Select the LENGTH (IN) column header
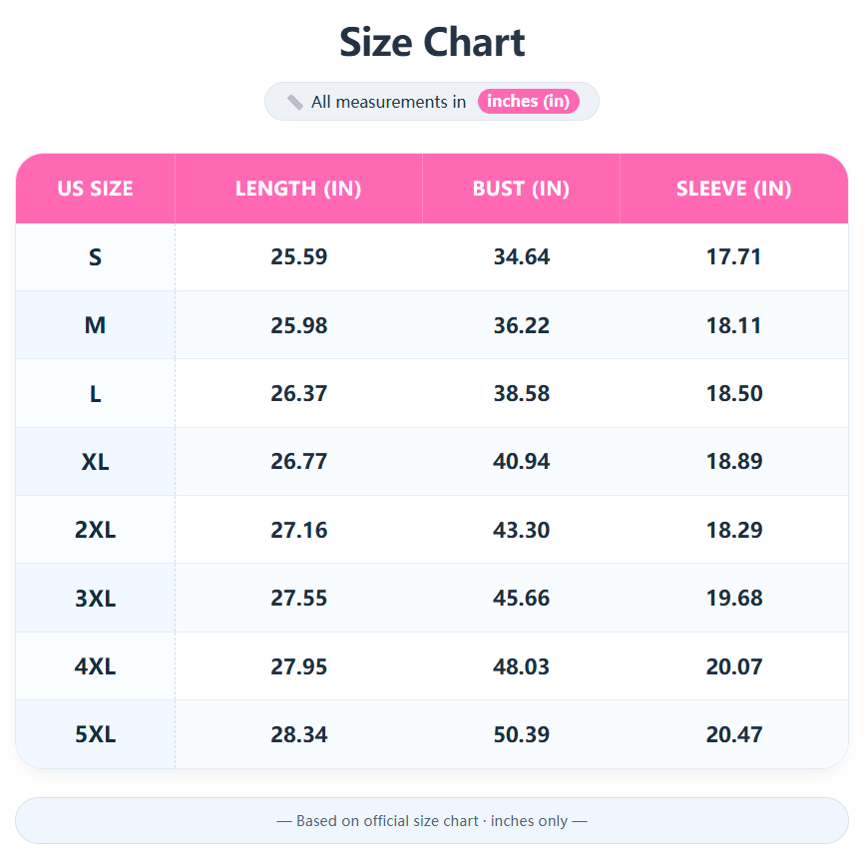Screen dimensions: 868x858 tap(298, 189)
